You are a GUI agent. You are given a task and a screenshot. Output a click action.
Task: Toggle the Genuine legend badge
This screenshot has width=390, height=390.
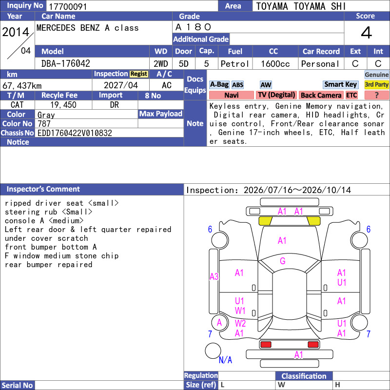click(376, 75)
